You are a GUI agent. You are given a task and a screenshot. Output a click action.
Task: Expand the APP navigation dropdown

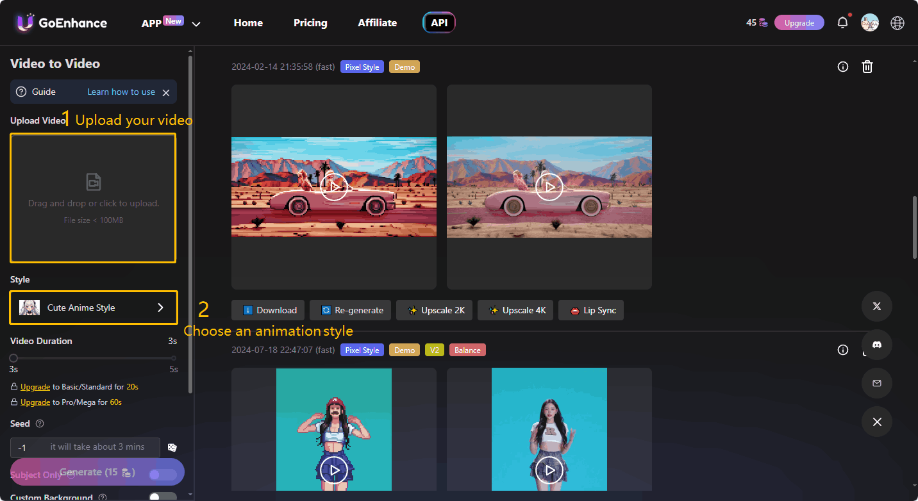pyautogui.click(x=196, y=23)
